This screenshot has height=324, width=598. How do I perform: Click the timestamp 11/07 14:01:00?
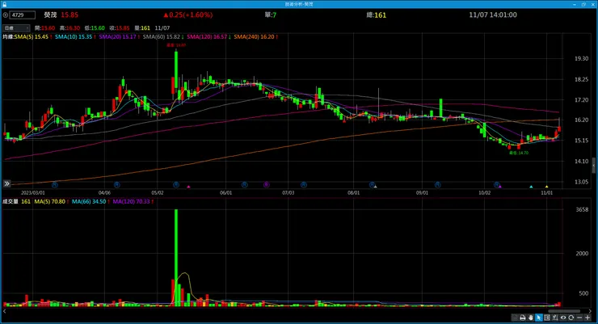click(x=493, y=15)
